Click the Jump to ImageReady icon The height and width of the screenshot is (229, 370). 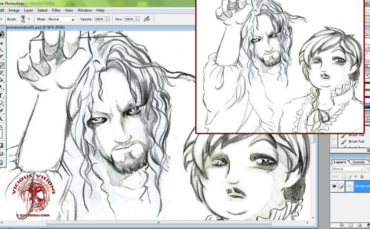[x=1, y=163]
